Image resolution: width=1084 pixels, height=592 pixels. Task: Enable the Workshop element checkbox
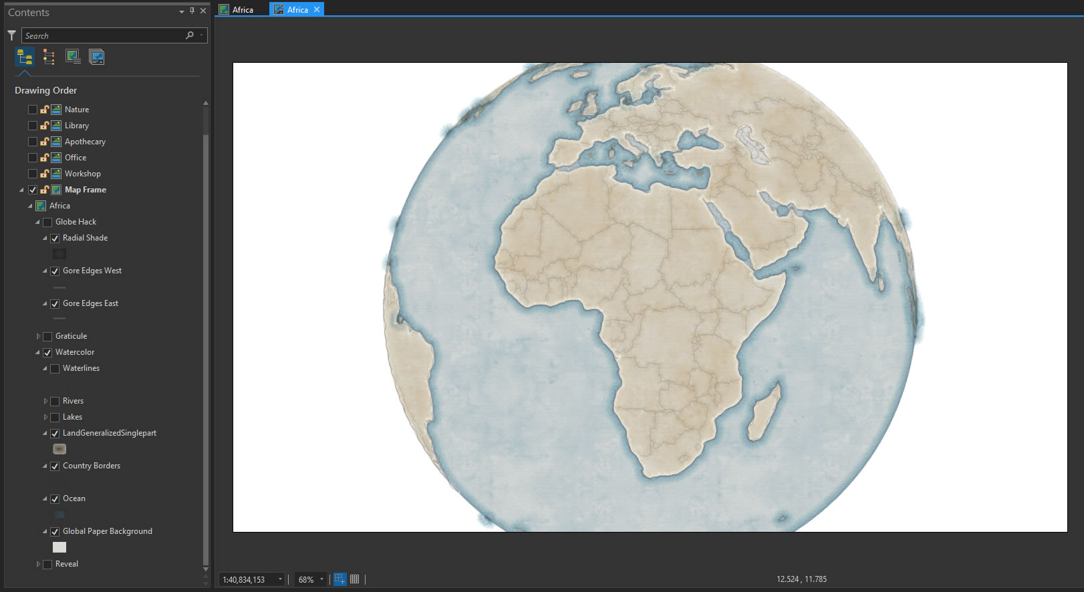point(33,174)
